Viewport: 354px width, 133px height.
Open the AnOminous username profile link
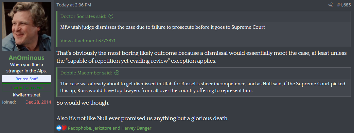(x=26, y=58)
